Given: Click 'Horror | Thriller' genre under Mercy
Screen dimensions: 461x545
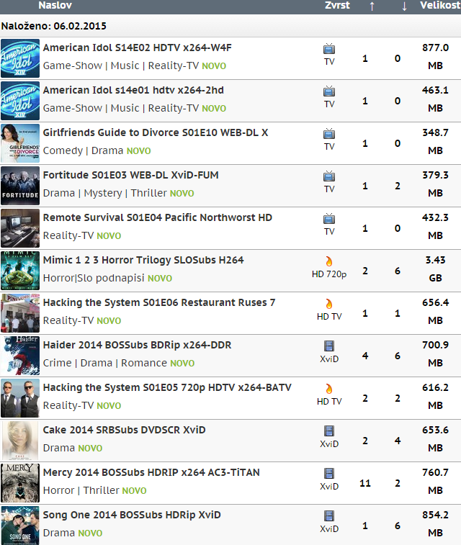Looking at the screenshot, I should [81, 490].
